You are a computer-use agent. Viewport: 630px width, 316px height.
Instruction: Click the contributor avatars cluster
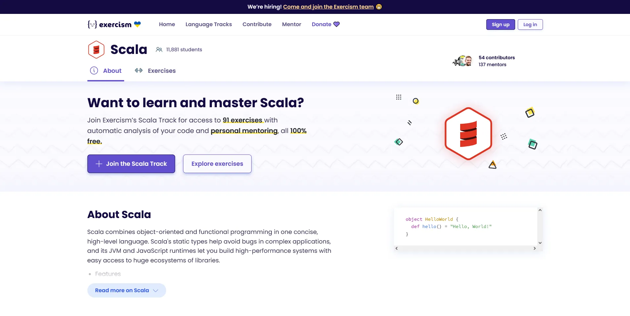coord(462,61)
